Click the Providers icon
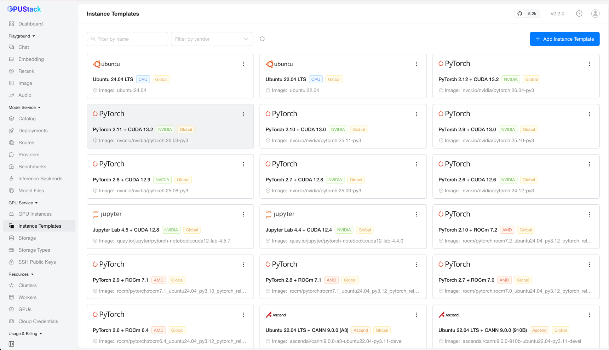Screen dimensions: 609x350 [11, 154]
